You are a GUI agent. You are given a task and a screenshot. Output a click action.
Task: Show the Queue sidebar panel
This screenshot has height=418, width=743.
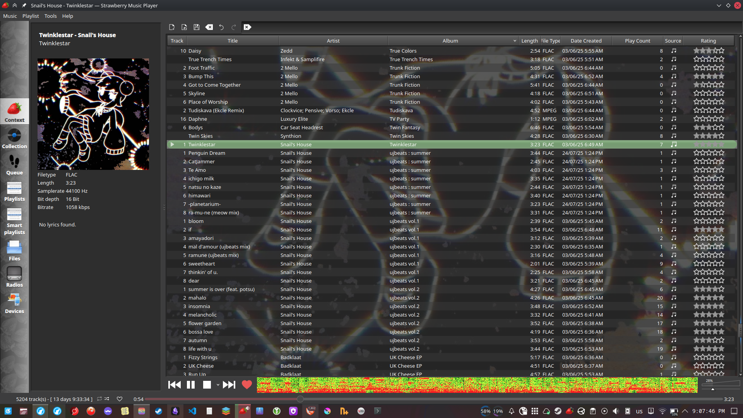pos(14,164)
